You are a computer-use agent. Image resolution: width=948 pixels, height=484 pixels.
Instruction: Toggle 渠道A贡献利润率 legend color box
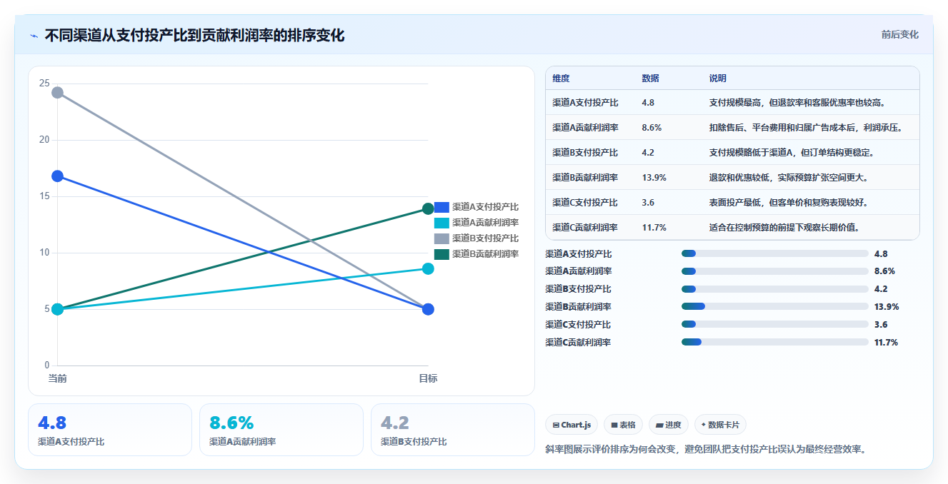tap(441, 223)
